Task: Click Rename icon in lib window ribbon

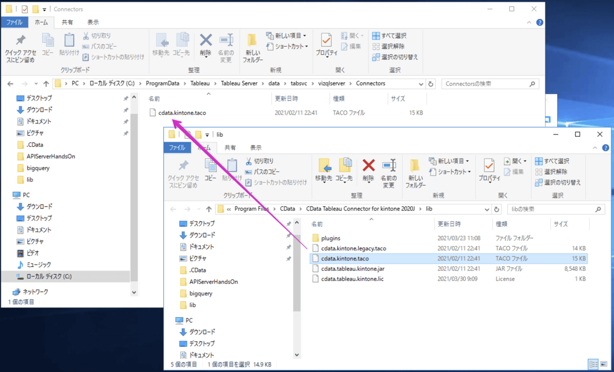Action: pyautogui.click(x=389, y=173)
